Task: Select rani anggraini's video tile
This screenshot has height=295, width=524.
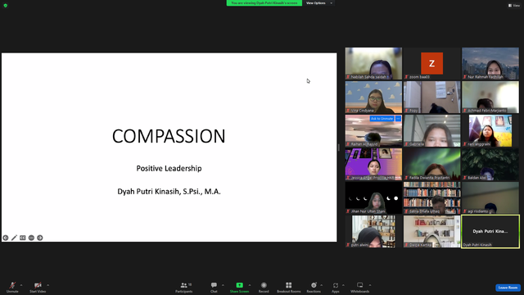Action: pos(490,131)
